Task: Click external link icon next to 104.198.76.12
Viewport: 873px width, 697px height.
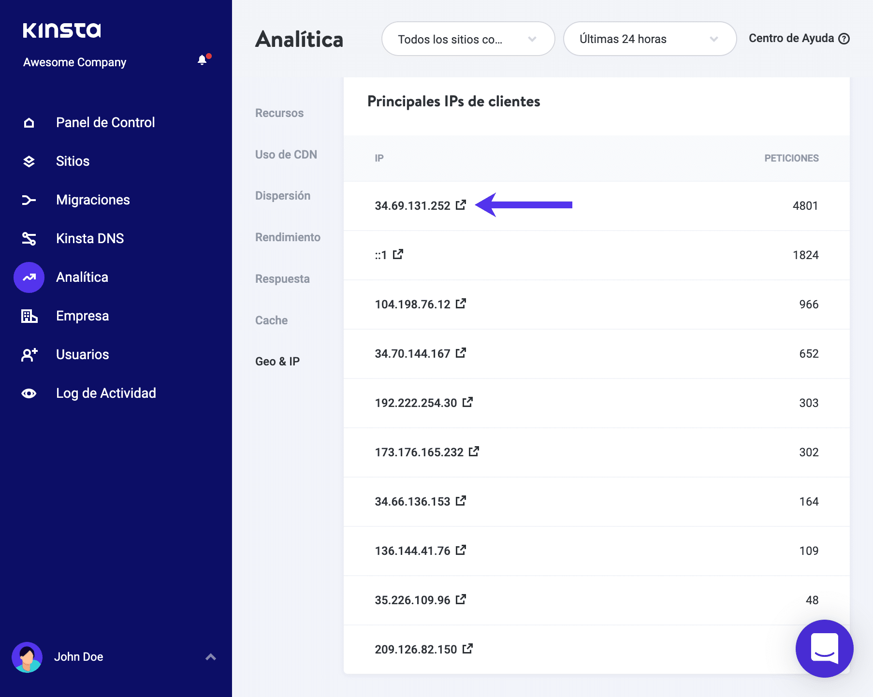Action: point(461,304)
